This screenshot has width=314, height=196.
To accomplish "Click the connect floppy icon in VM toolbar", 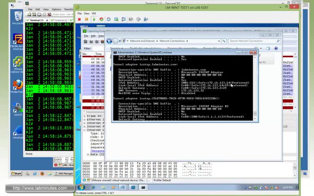I will 131,20.
